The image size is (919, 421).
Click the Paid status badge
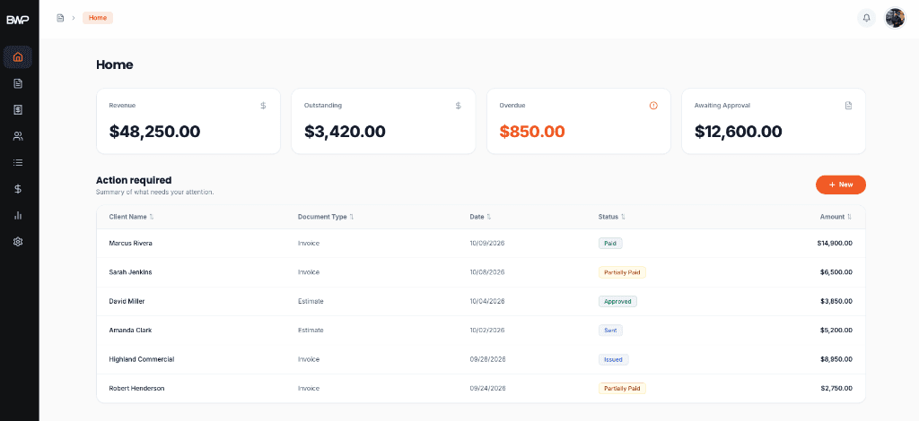(x=610, y=244)
